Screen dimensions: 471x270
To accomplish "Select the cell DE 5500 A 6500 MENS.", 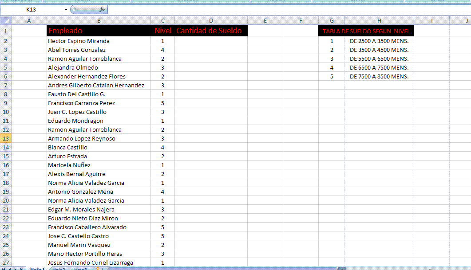I will (x=379, y=59).
